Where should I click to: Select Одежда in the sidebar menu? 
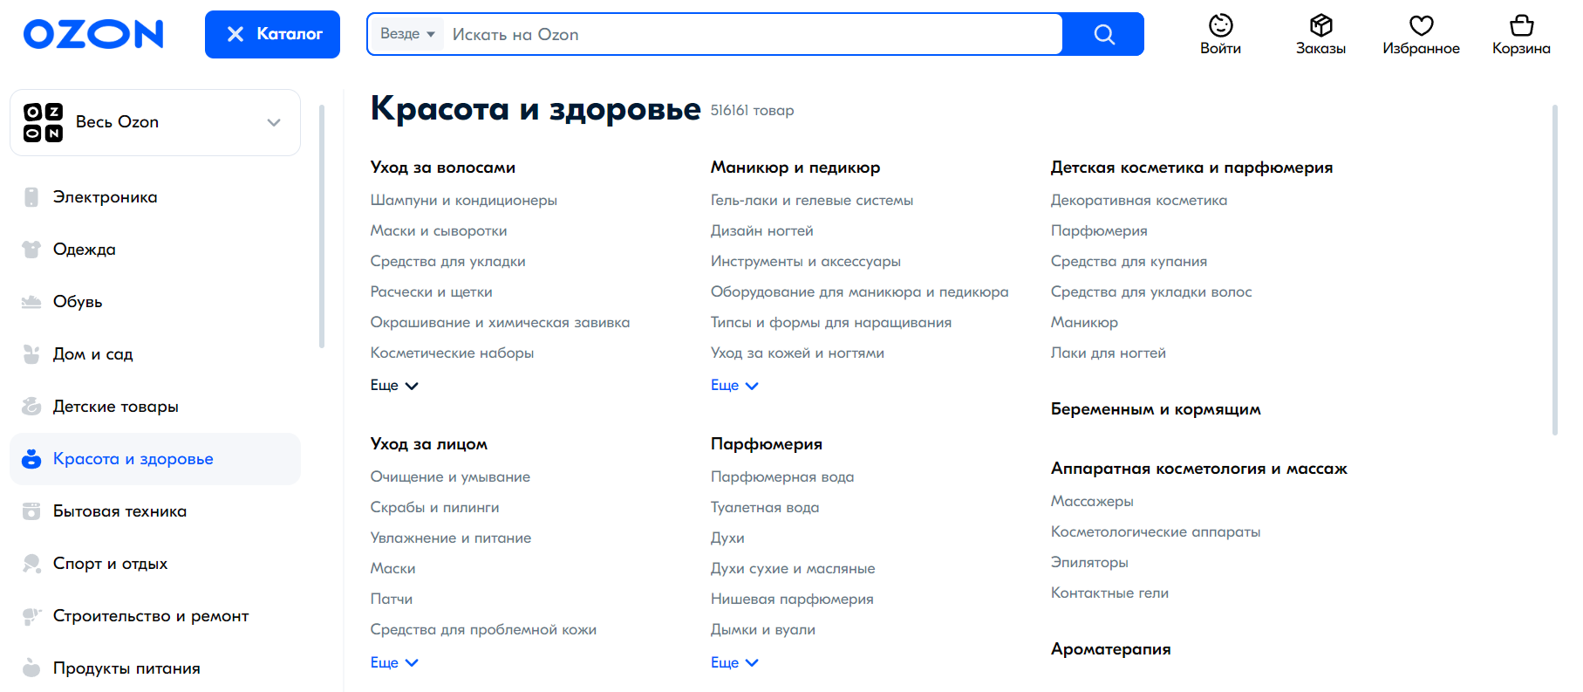click(155, 250)
